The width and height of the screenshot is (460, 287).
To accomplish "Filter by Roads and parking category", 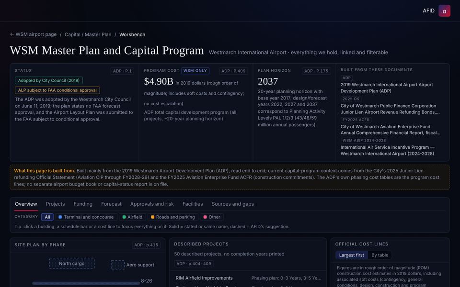I will click(x=173, y=217).
